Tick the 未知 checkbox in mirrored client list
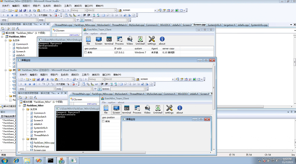Image resolution: width=296 pixels, height=164 pixels. click(x=103, y=121)
